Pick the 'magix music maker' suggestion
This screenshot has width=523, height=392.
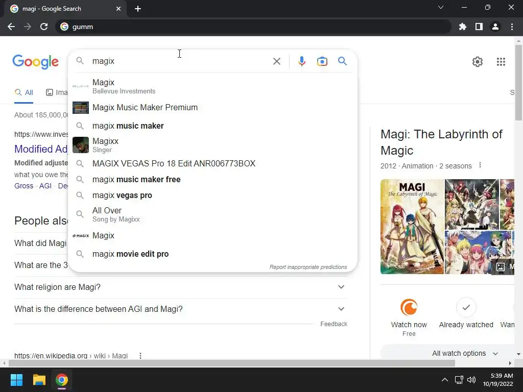tap(212, 126)
